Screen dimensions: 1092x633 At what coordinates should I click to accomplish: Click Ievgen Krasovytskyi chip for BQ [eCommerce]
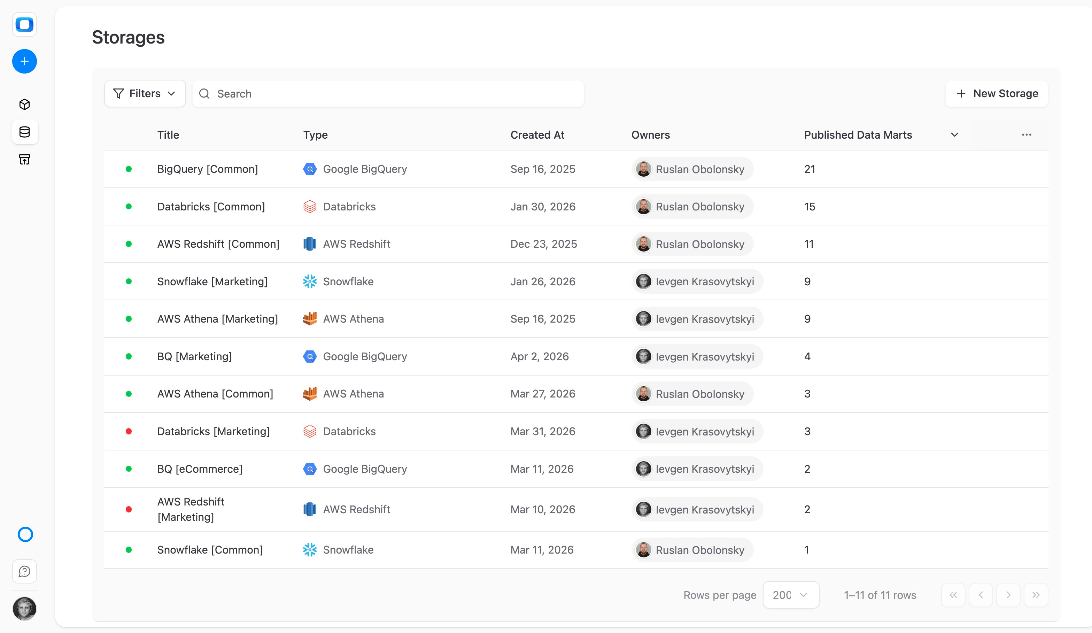697,469
